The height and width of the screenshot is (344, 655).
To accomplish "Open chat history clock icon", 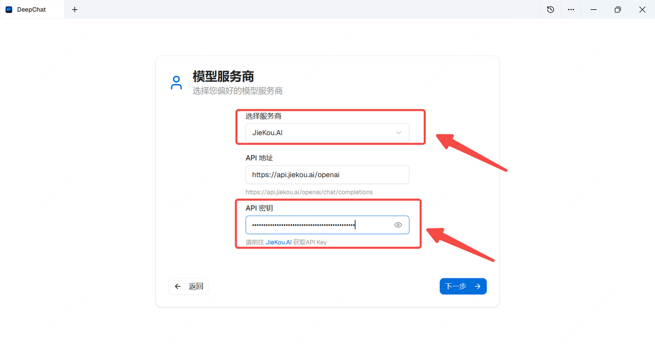I will (551, 9).
